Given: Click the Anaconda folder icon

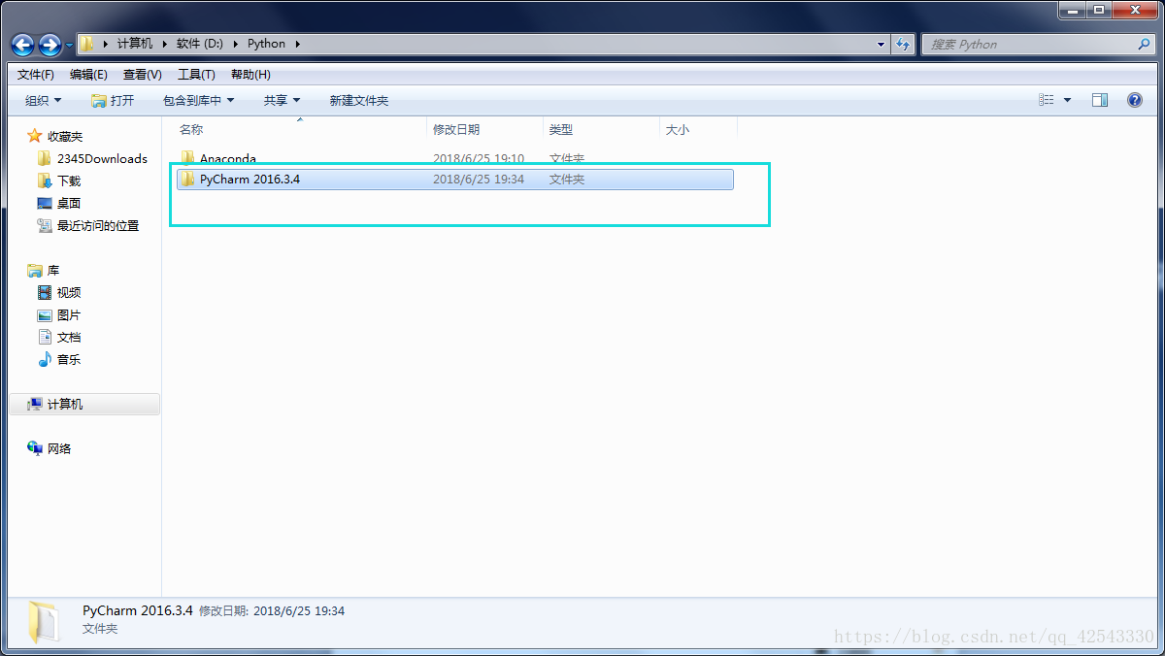Looking at the screenshot, I should click(x=188, y=158).
